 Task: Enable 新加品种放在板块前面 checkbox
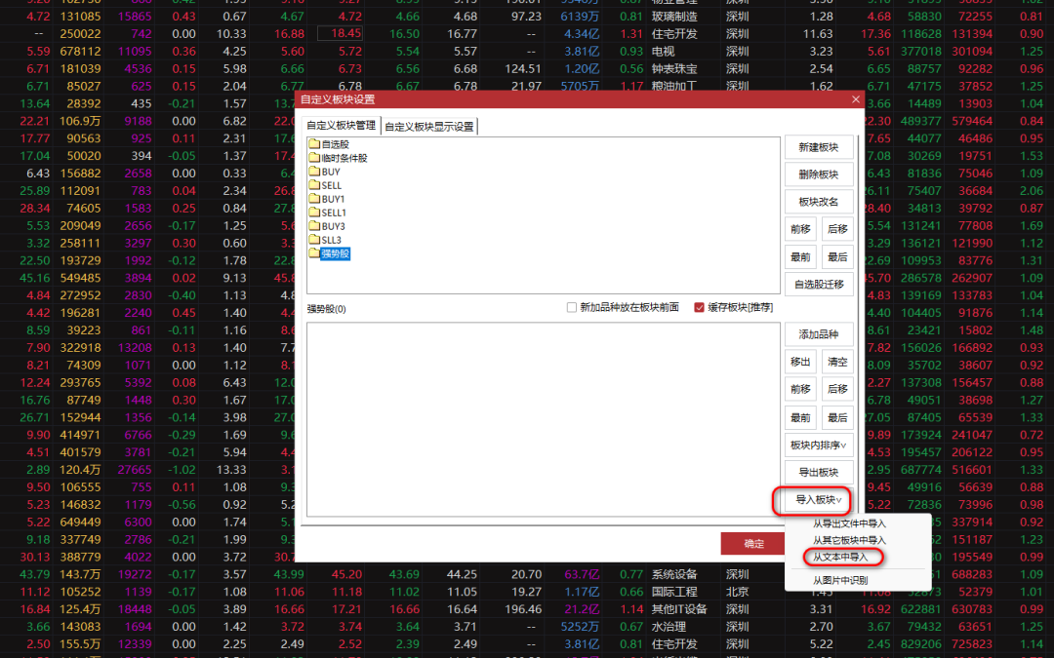[x=572, y=308]
